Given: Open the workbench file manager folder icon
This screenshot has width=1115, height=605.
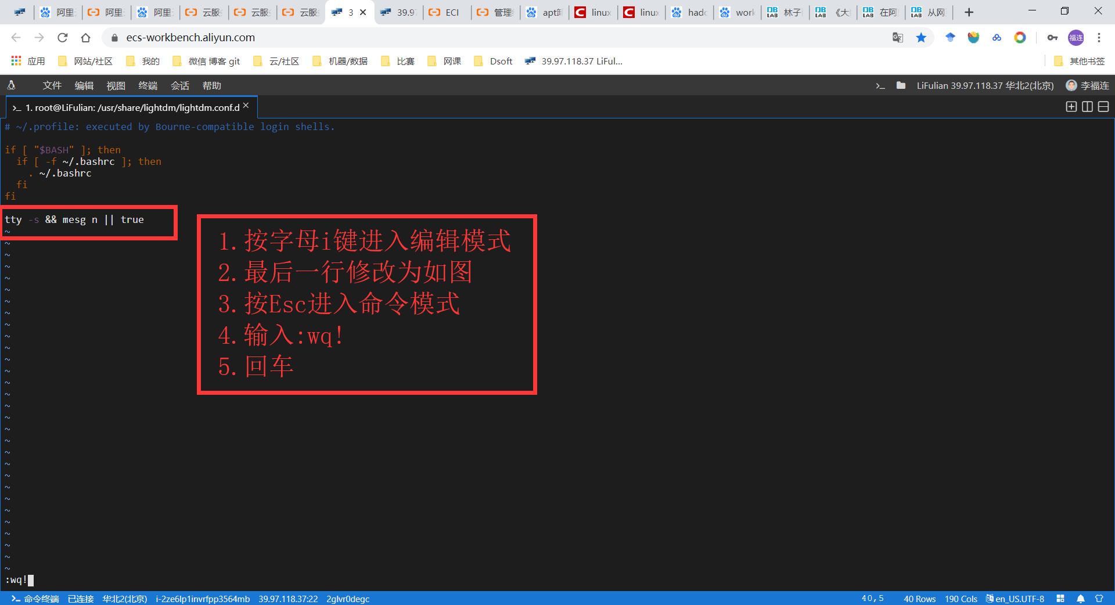Looking at the screenshot, I should [901, 85].
